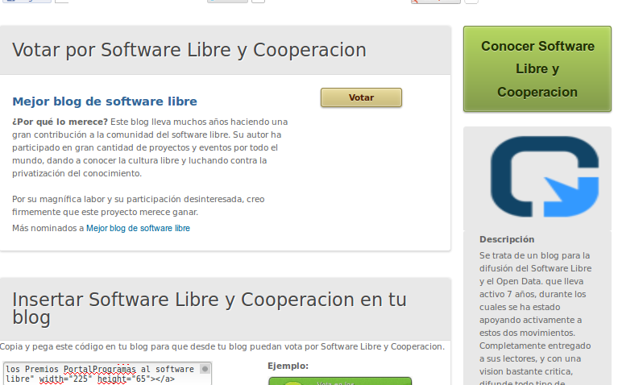The height and width of the screenshot is (385, 618).
Task: Click the Votar por Software Libre heading
Action: click(x=189, y=51)
